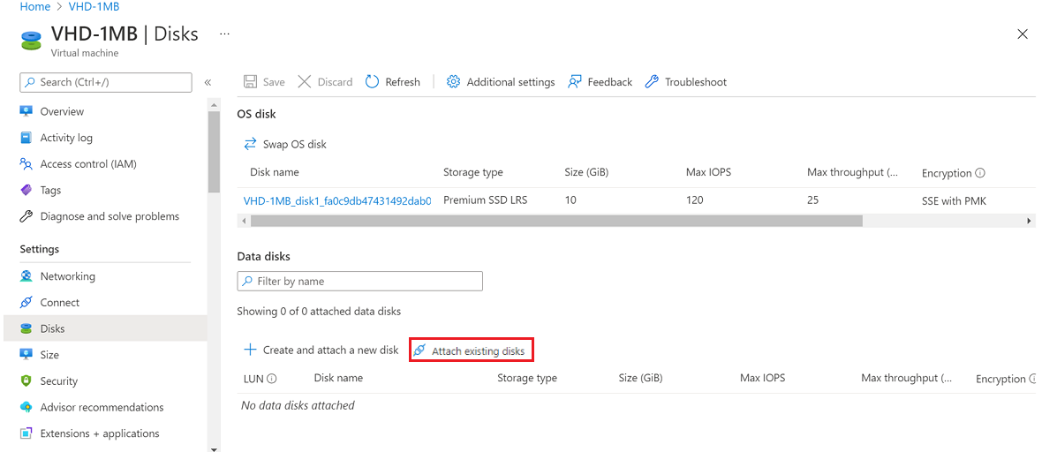Click the Swap OS disk icon
This screenshot has width=1057, height=452.
(x=250, y=144)
